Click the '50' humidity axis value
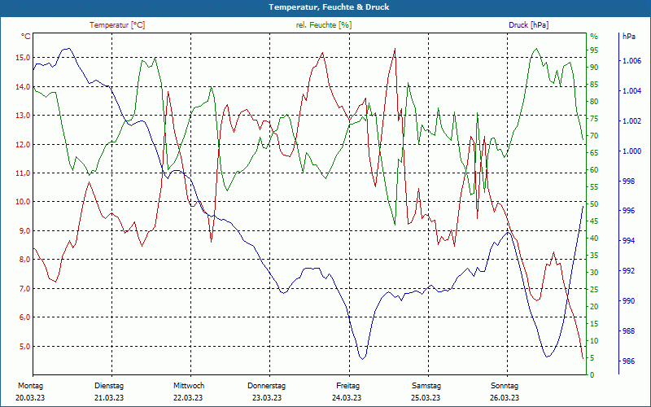Image resolution: width=651 pixels, height=407 pixels. click(x=594, y=204)
